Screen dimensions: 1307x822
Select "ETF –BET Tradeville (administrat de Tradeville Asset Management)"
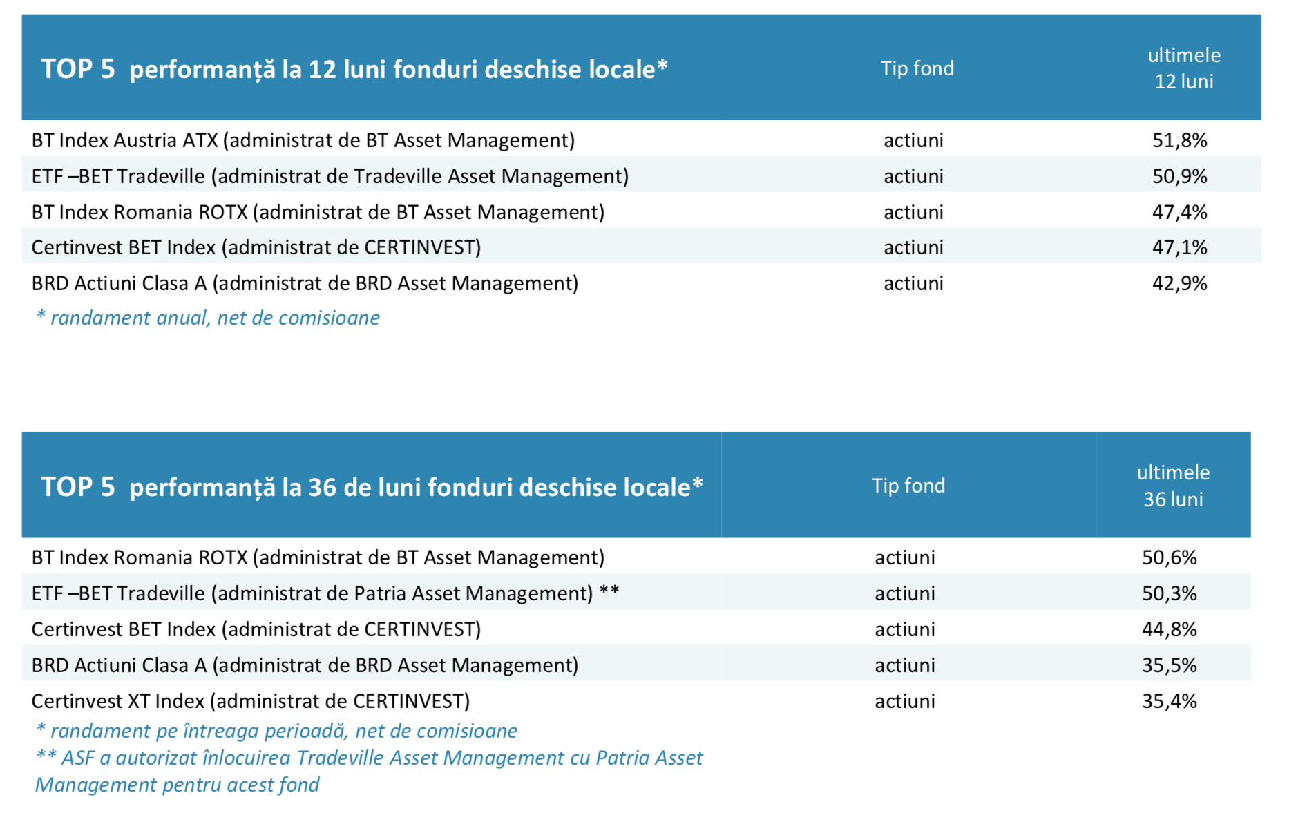(330, 176)
